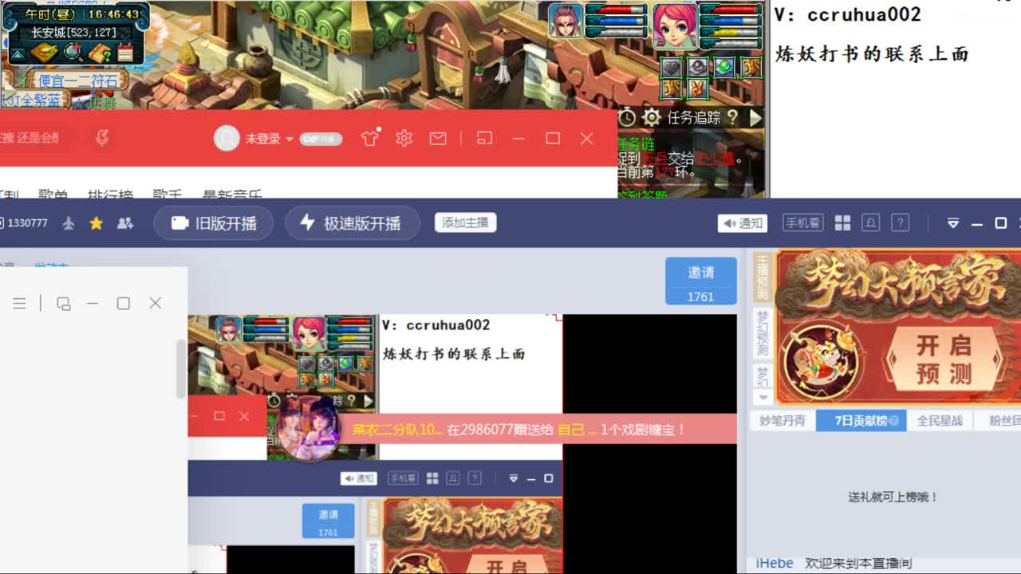Image resolution: width=1021 pixels, height=574 pixels.
Task: Open the golden map icon in game panel
Action: coord(44,53)
